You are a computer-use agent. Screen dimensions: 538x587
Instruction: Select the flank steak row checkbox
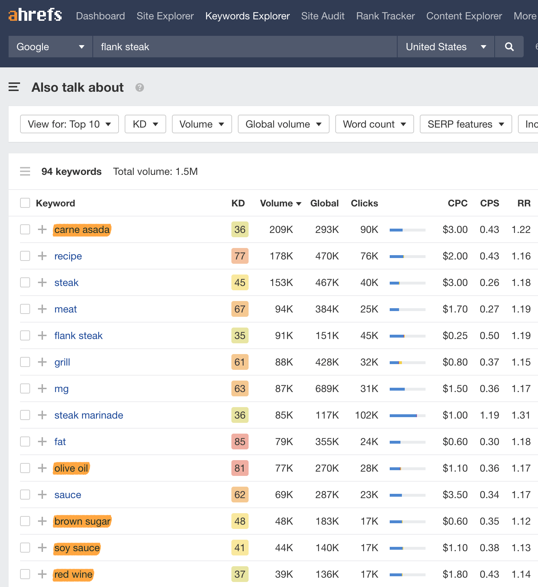[x=25, y=335]
